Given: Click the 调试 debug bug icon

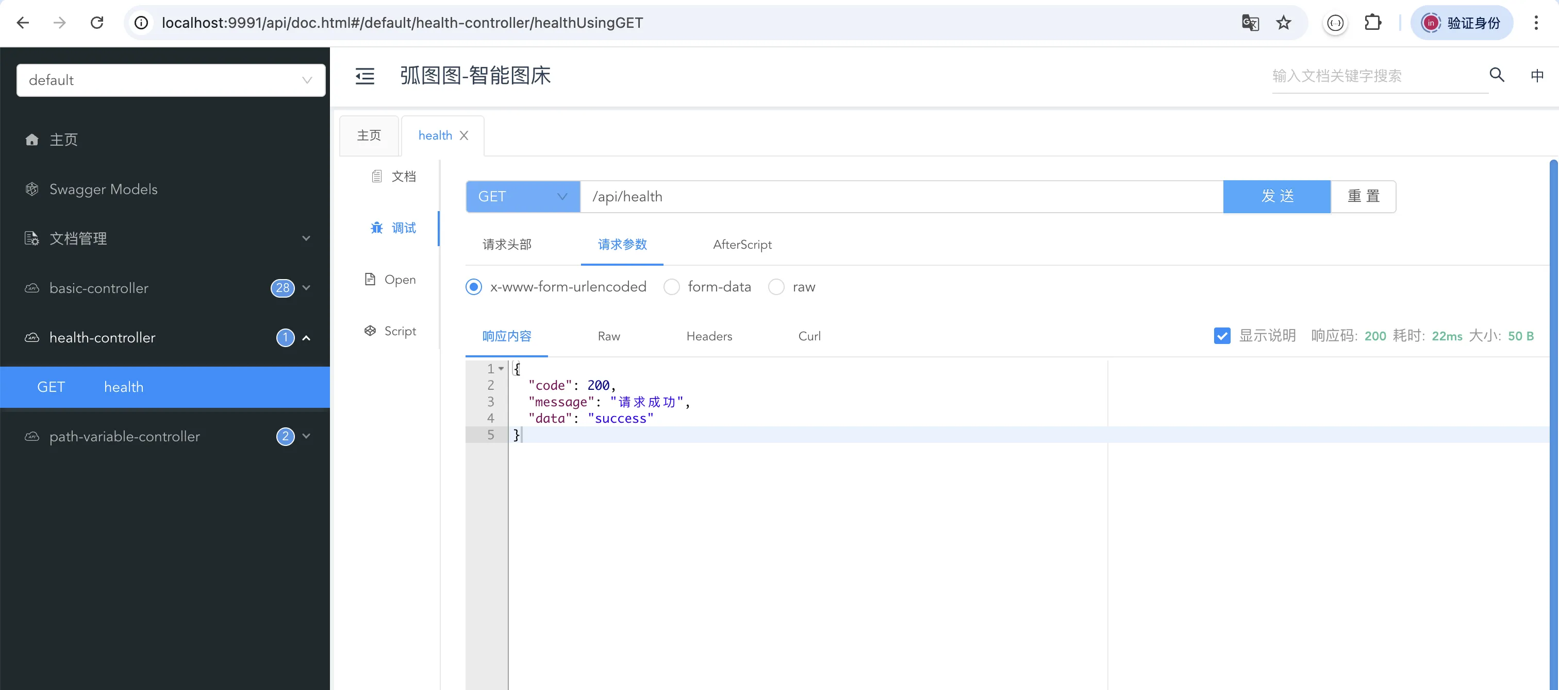Looking at the screenshot, I should coord(376,228).
